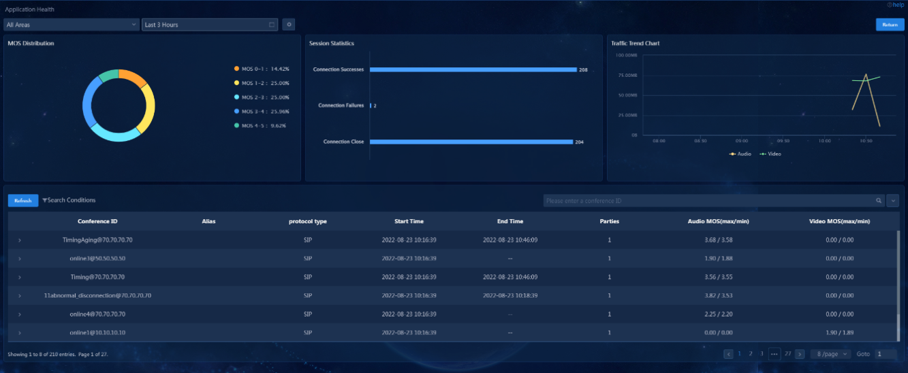
Task: Toggle MOS 4-5 legend entry
Action: click(x=260, y=125)
